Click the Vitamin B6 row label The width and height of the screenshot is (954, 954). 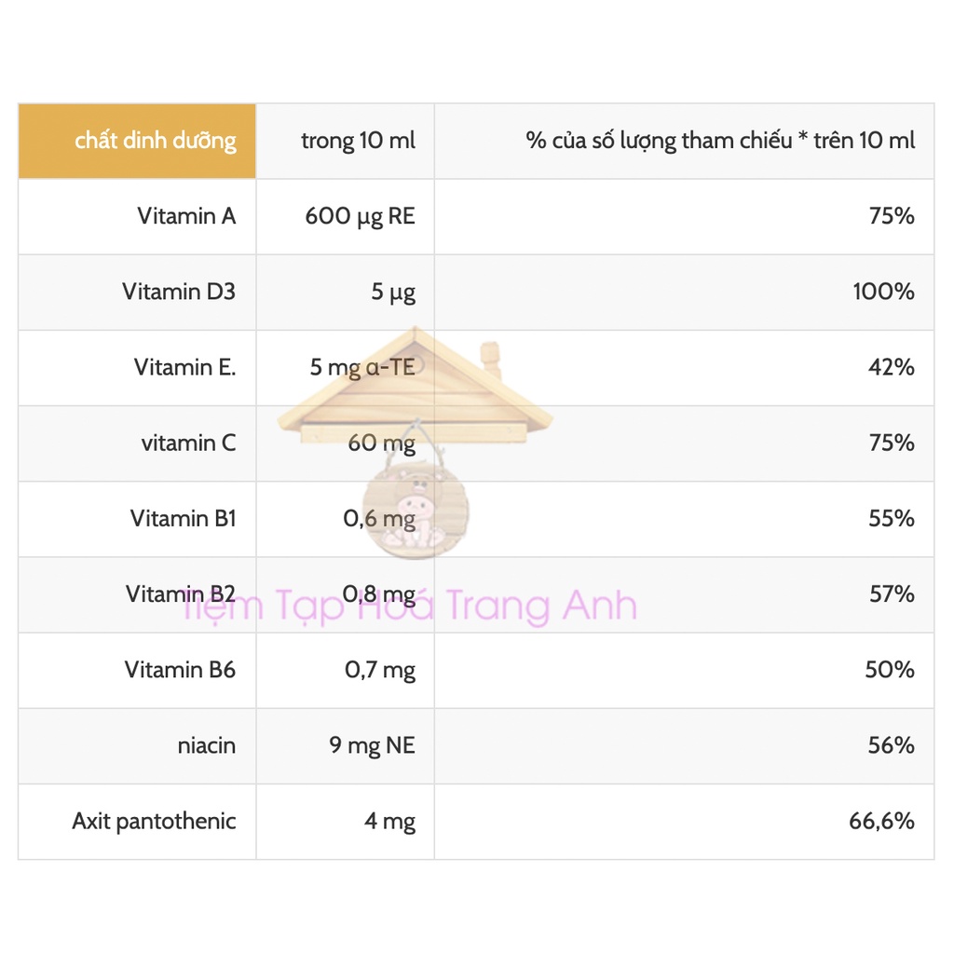click(x=180, y=670)
